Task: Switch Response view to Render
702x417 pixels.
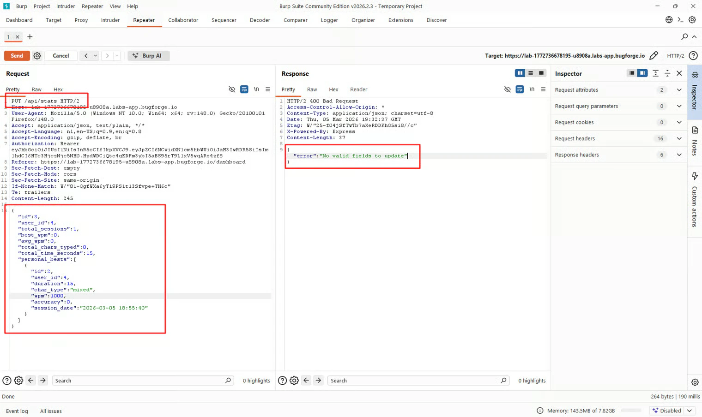Action: 359,89
